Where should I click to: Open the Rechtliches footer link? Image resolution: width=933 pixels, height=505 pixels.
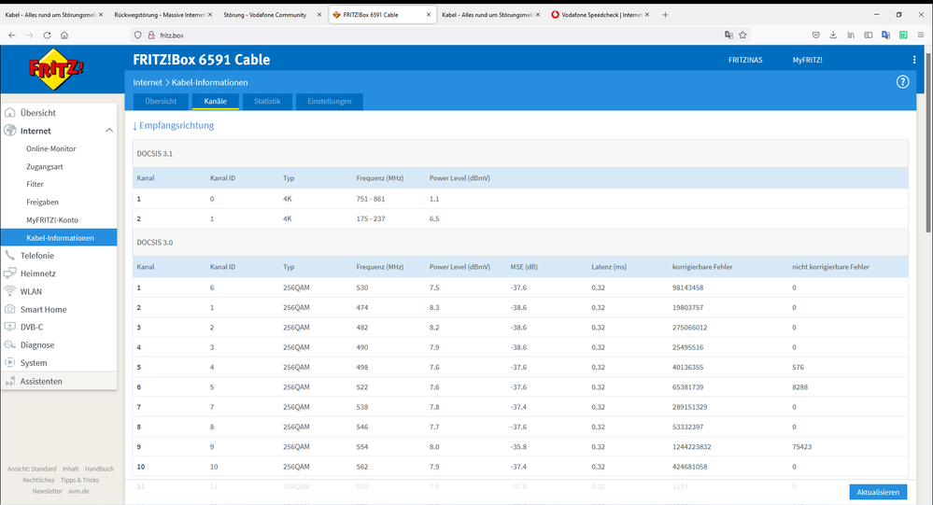pyautogui.click(x=38, y=480)
